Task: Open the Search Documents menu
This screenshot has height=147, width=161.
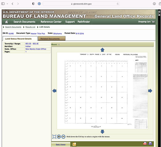Action: click(x=24, y=22)
